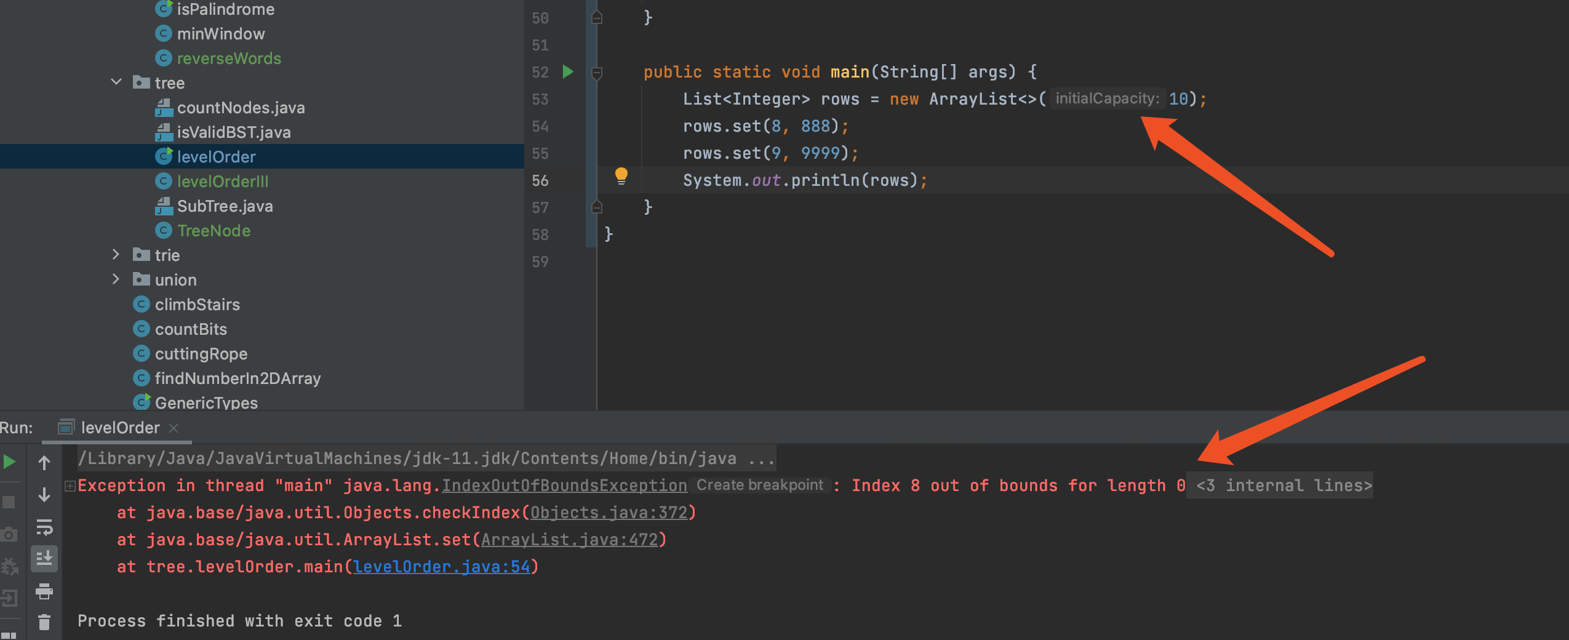Expand the trie folder chevron
Image resolution: width=1569 pixels, height=640 pixels.
click(116, 254)
